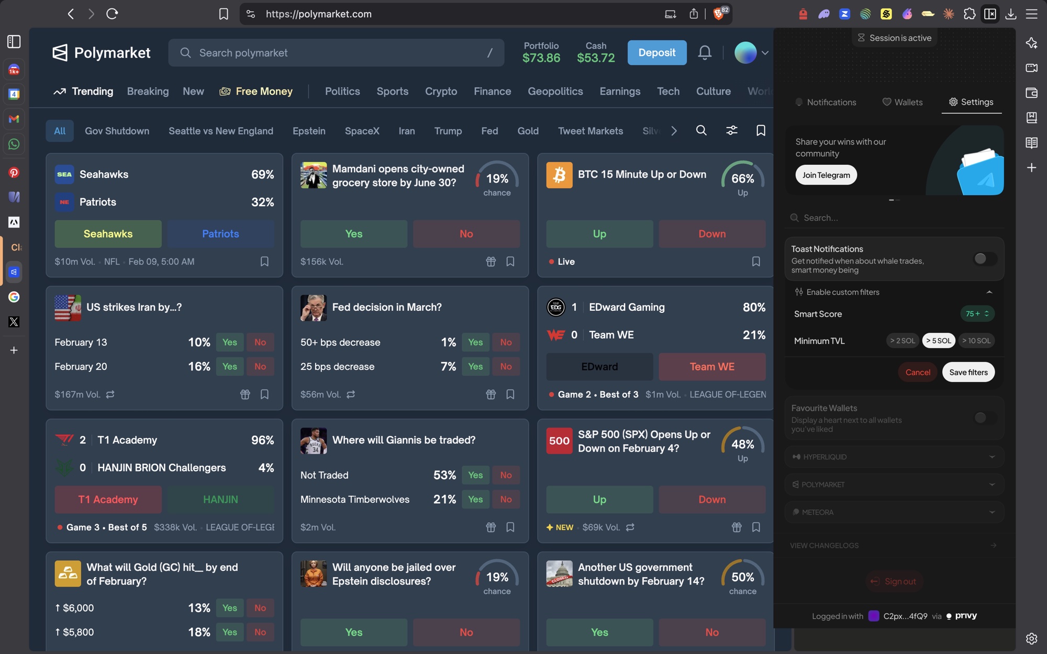Image resolution: width=1047 pixels, height=654 pixels.
Task: Open the profile avatar dropdown
Action: (751, 52)
